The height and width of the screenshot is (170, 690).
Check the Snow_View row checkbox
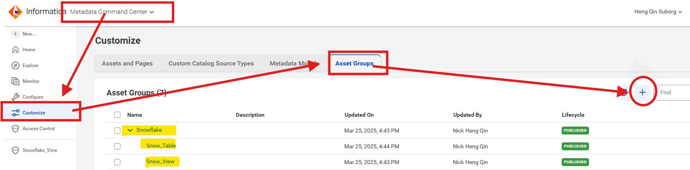pyautogui.click(x=117, y=162)
